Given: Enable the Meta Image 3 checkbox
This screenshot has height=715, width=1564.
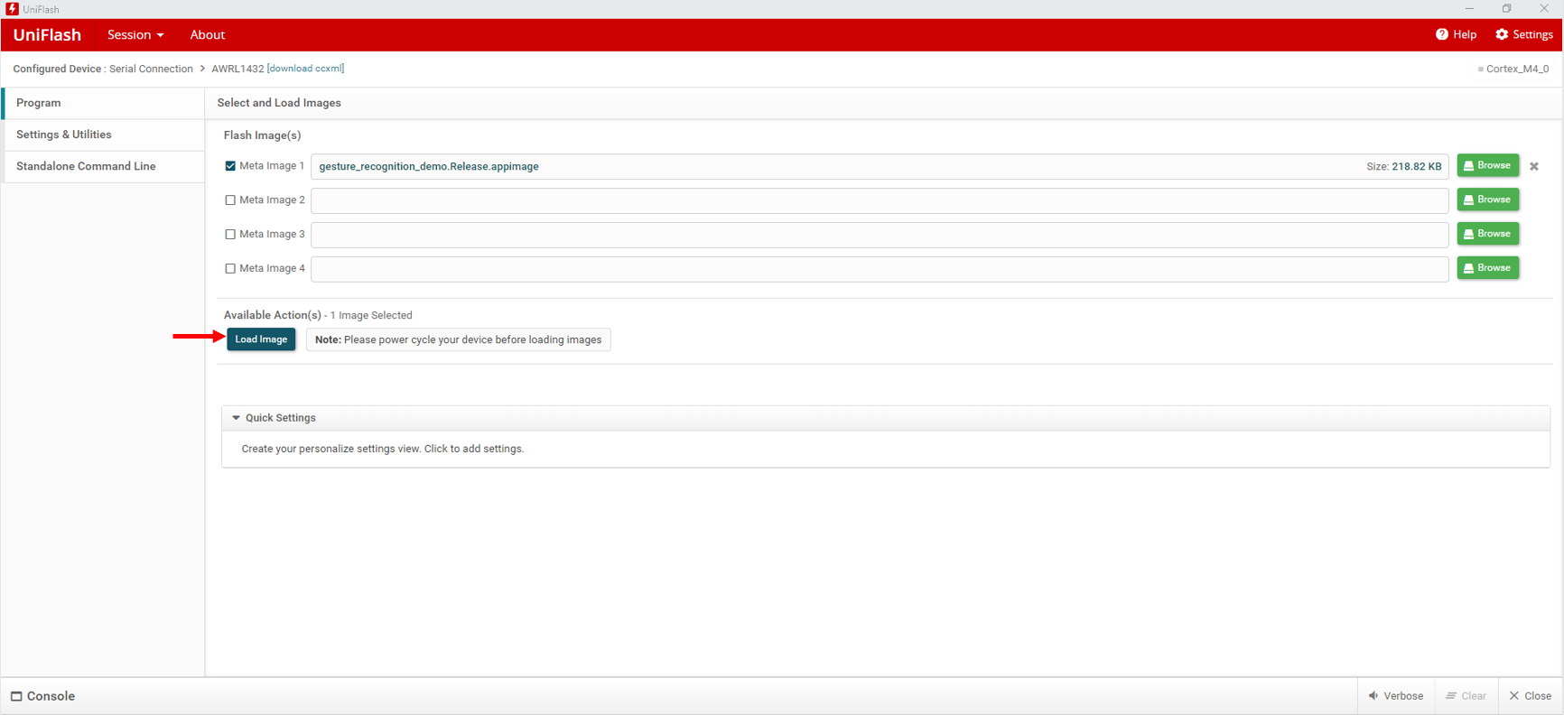Looking at the screenshot, I should 230,235.
